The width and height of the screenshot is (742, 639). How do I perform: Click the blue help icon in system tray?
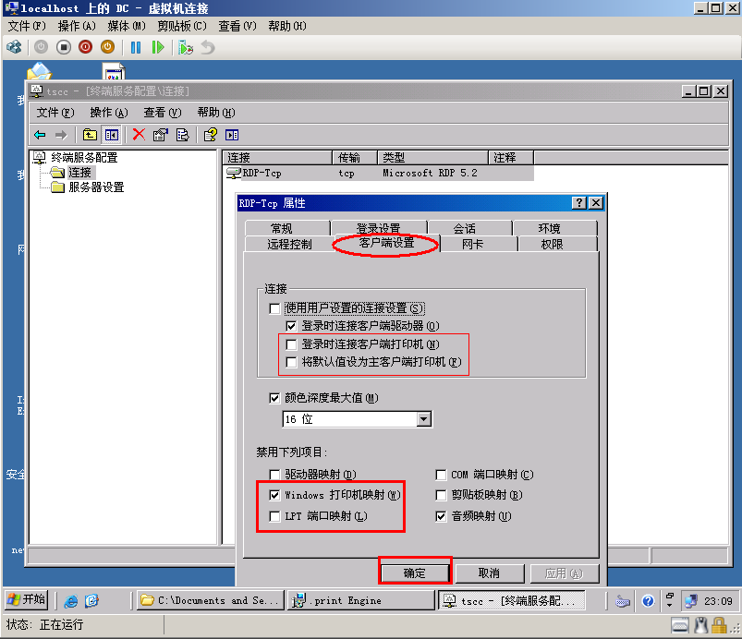[648, 601]
